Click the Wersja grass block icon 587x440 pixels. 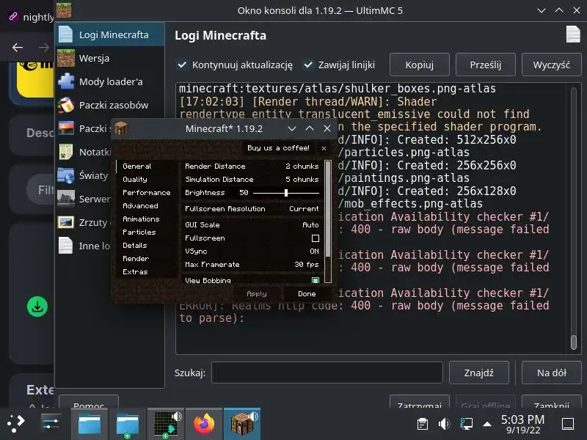pos(66,58)
